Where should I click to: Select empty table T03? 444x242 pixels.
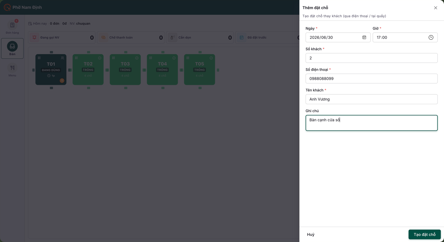tap(125, 69)
